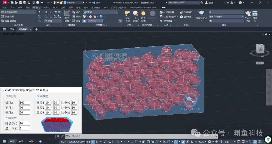The image size is (272, 144).
Task: Toggle Model space button (模型) in status bar
Action: [x=88, y=142]
